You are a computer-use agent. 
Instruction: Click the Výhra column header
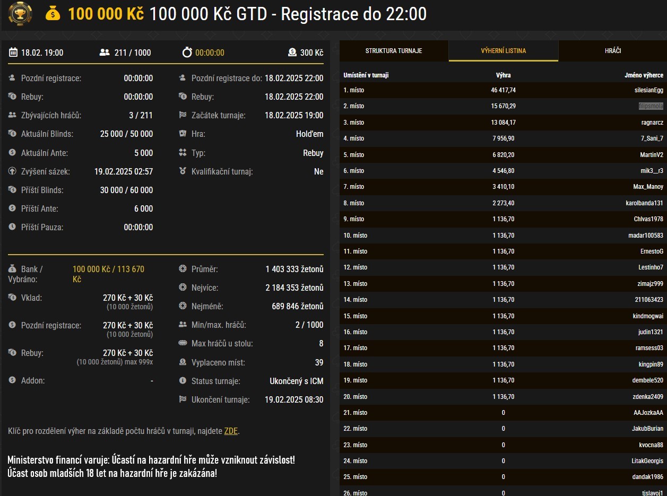[503, 75]
